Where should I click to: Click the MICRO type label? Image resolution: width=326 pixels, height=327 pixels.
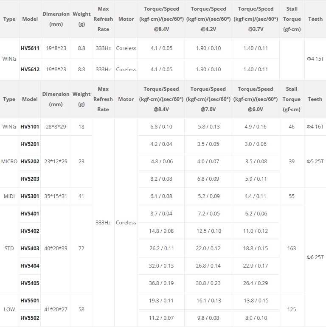9,162
